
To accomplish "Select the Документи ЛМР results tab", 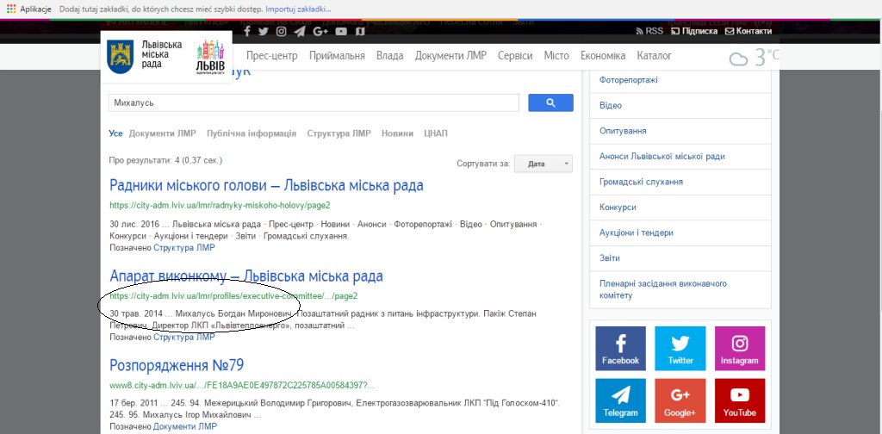I will (162, 133).
